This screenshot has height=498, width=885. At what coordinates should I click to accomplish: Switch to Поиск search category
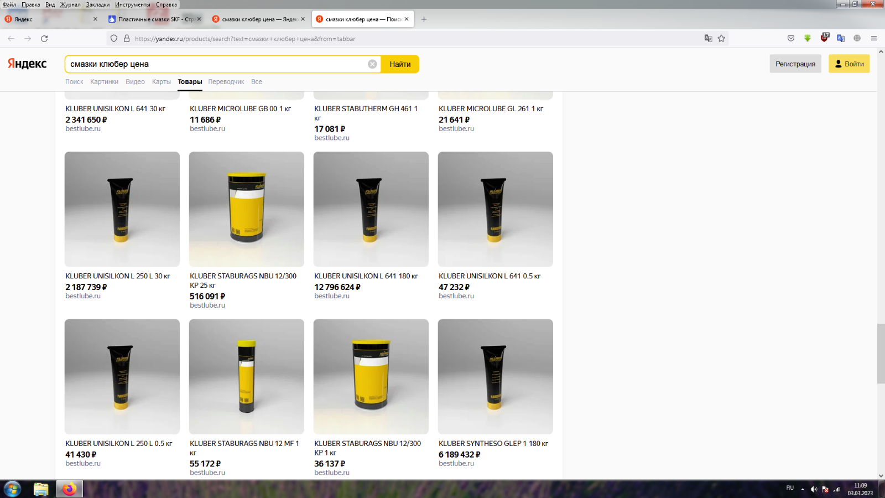click(74, 82)
